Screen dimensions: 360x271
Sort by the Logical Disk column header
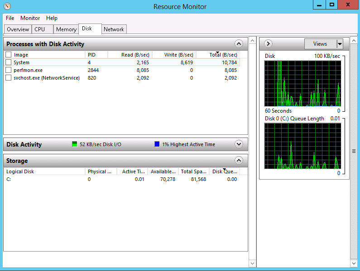click(x=44, y=171)
